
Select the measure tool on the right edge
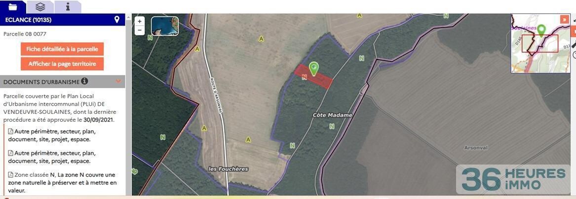[574, 44]
